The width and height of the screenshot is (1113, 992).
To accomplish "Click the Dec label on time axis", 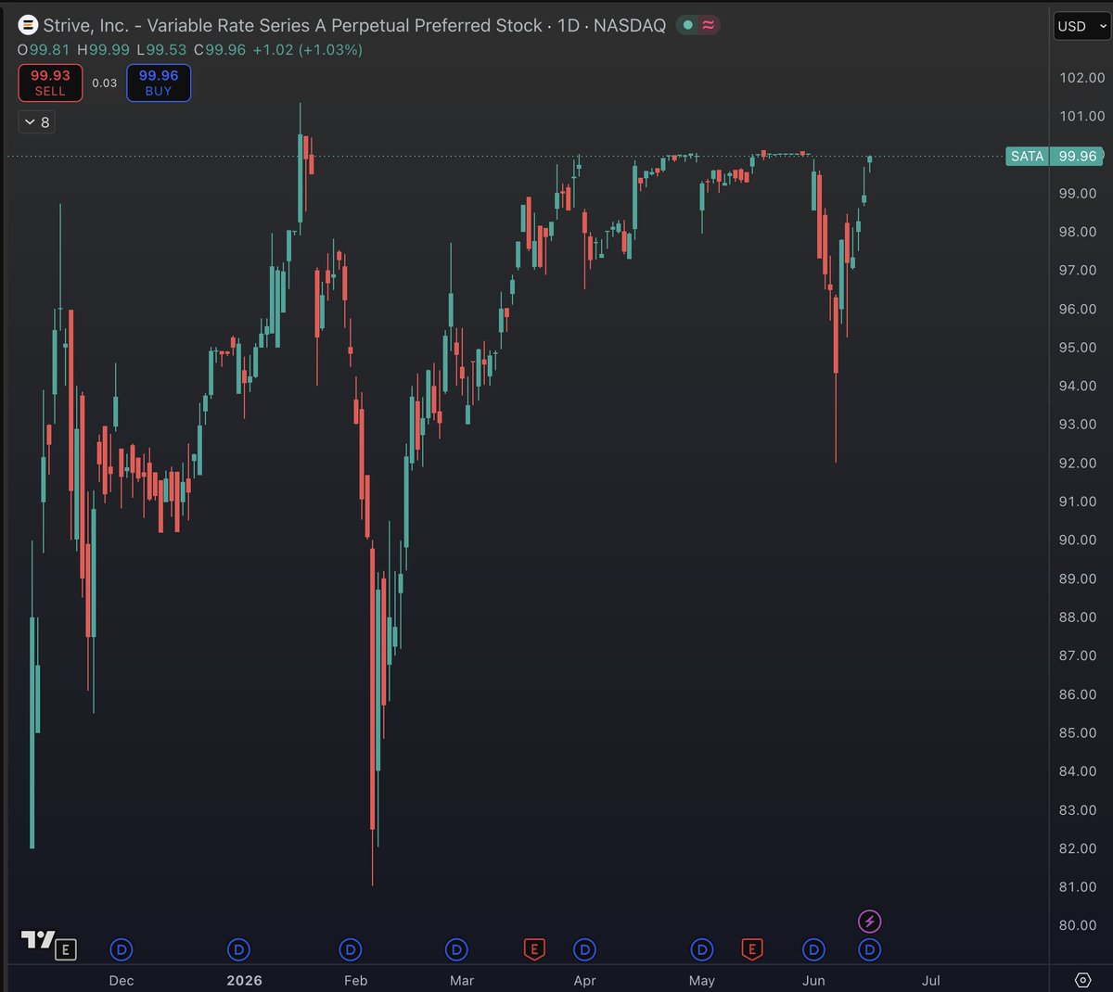I will (122, 981).
